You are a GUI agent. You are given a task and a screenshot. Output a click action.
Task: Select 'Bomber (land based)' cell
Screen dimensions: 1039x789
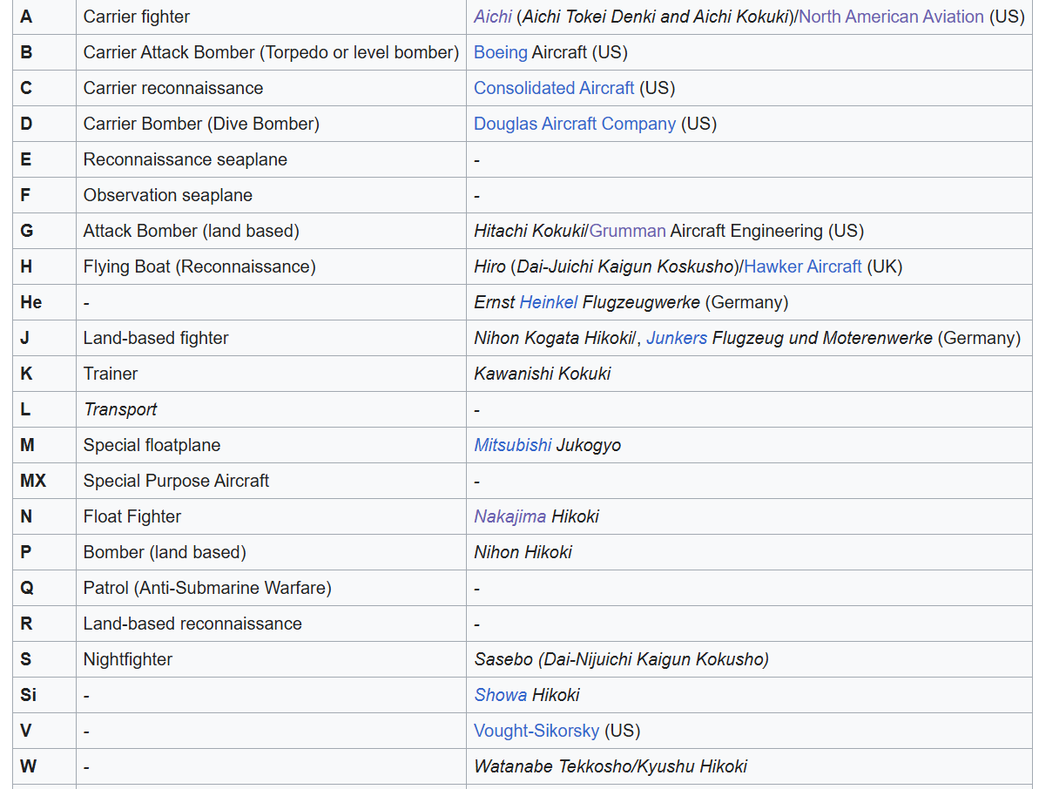[271, 552]
